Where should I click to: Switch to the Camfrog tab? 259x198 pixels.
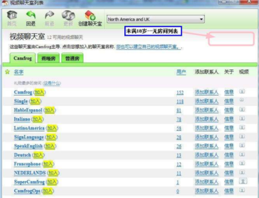coord(23,58)
